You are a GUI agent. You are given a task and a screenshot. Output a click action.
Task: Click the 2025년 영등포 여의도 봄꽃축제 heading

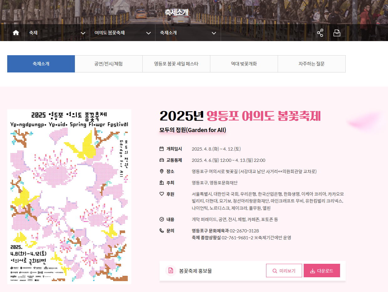[240, 116]
